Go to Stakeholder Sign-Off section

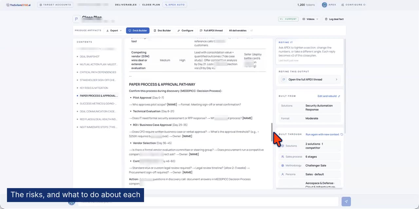pos(98,80)
